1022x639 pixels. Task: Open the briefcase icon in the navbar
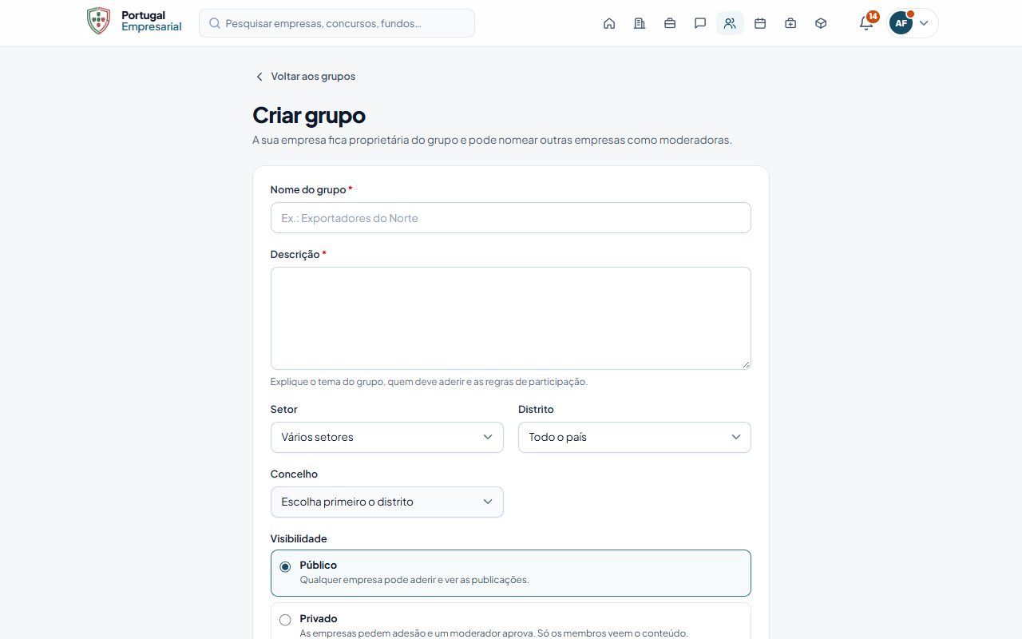[670, 23]
